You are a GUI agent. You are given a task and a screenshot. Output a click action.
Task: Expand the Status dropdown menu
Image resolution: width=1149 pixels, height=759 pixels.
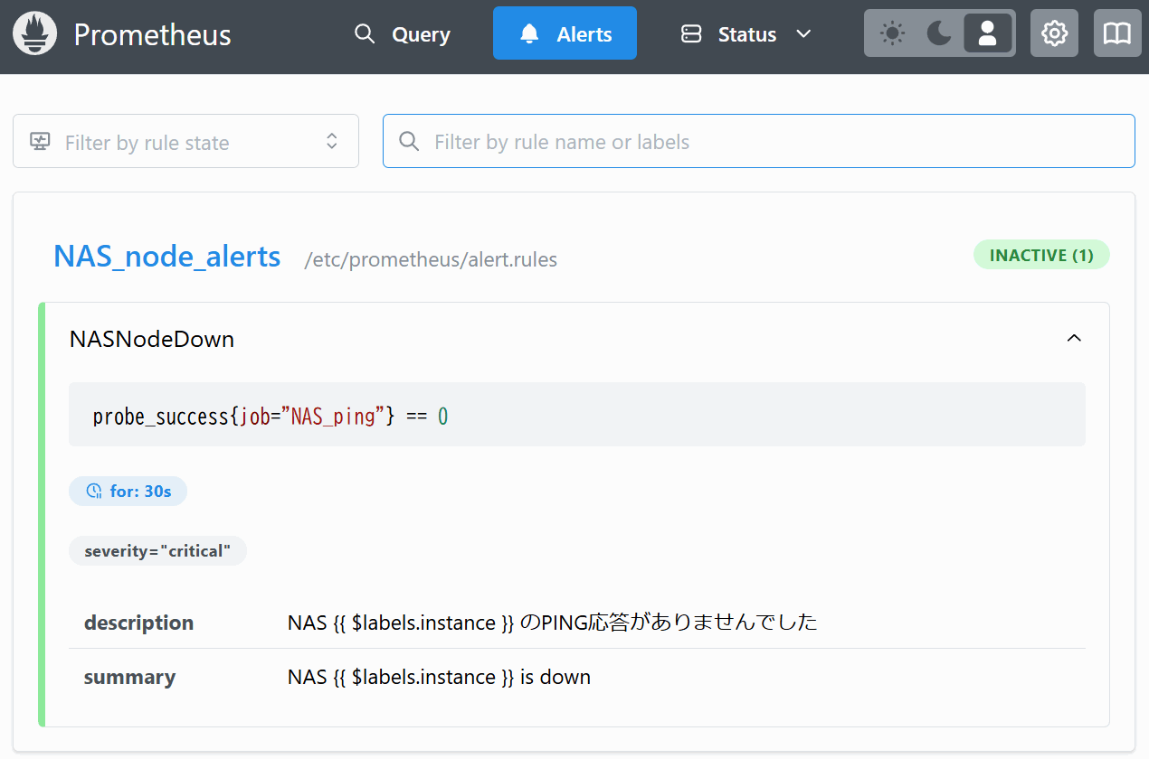pyautogui.click(x=746, y=34)
